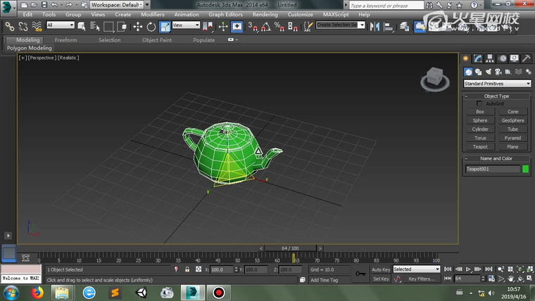Open the Modifiers menu

(152, 14)
